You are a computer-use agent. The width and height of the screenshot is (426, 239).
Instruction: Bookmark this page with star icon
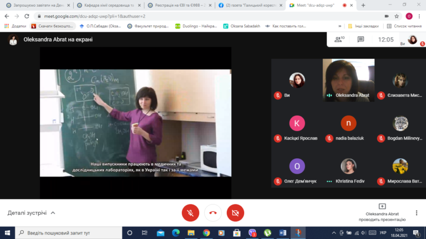pyautogui.click(x=397, y=16)
